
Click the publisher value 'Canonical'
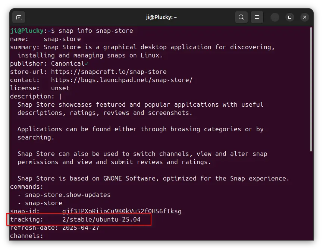click(68, 63)
